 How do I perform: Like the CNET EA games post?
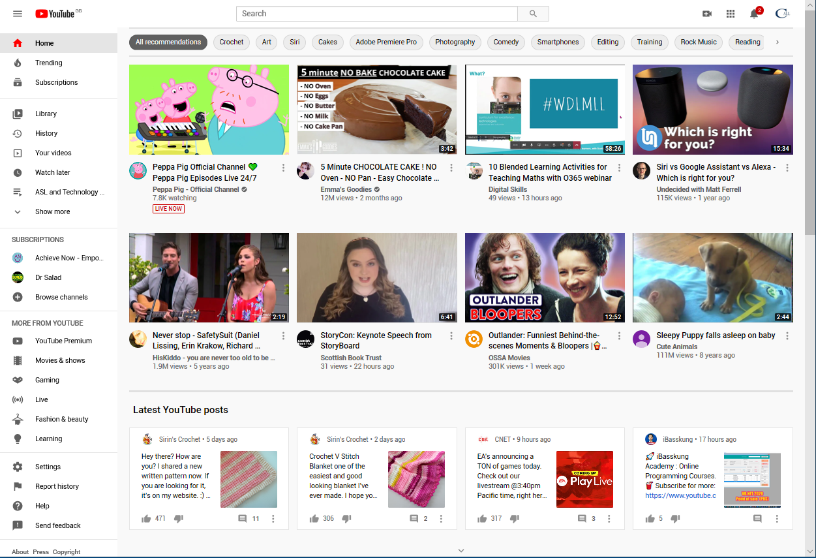coord(482,518)
